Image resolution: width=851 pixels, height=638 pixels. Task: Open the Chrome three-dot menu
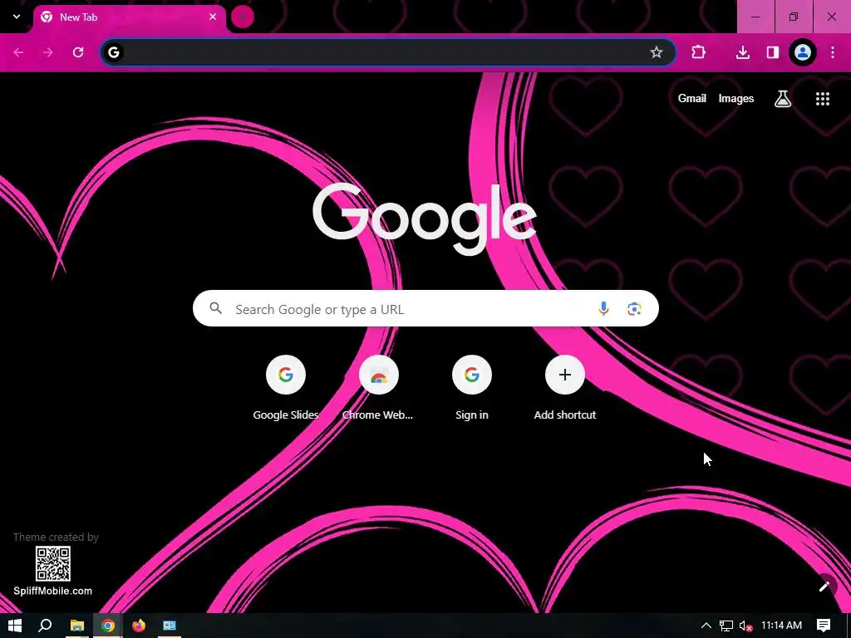coord(833,52)
